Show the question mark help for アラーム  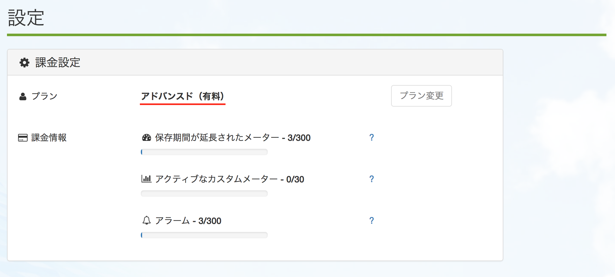371,221
